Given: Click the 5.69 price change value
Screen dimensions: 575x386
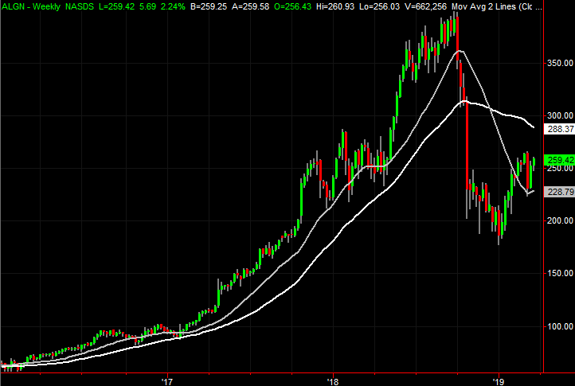Looking at the screenshot, I should pyautogui.click(x=147, y=6).
